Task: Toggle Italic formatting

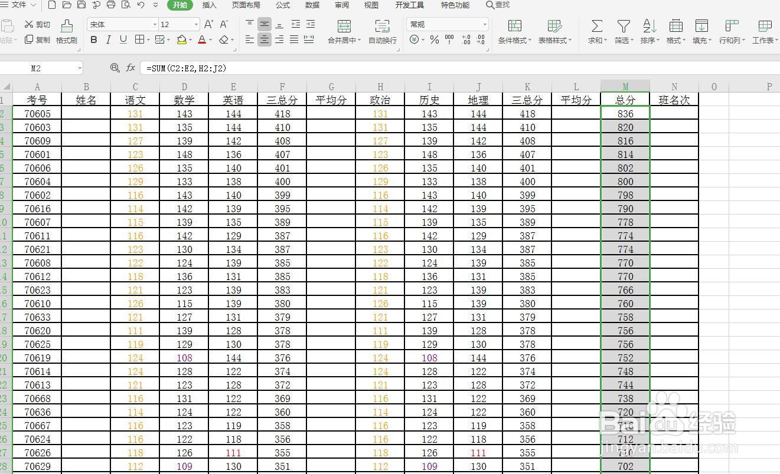Action: tap(108, 39)
